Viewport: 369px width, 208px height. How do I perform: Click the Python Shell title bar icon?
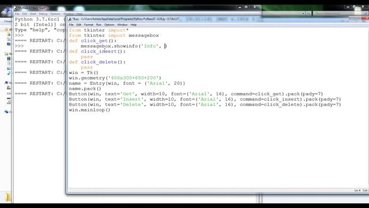(x=16, y=8)
